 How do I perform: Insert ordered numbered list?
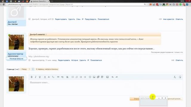pyautogui.click(x=77, y=77)
